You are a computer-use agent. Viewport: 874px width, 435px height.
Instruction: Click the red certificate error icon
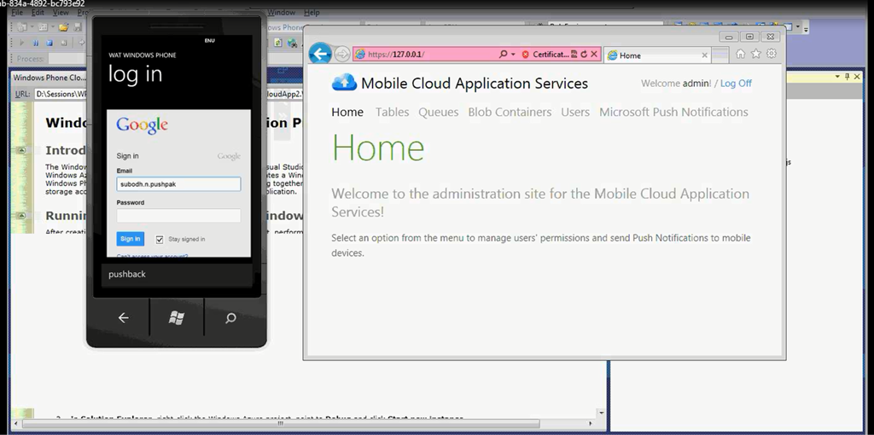tap(525, 55)
